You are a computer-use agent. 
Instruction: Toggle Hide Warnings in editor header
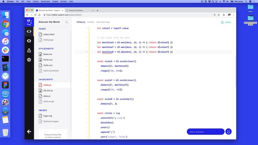(x=103, y=22)
